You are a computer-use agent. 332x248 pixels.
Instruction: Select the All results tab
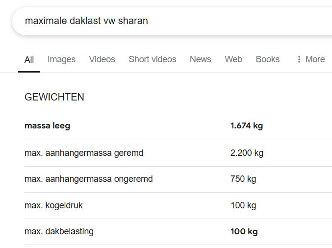(x=29, y=60)
